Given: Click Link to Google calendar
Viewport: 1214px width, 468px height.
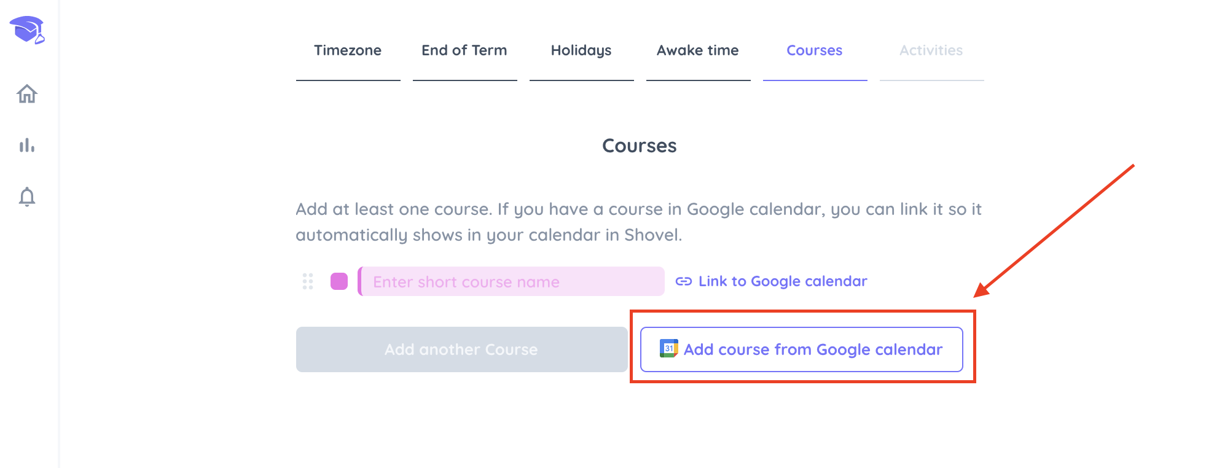Looking at the screenshot, I should (x=783, y=281).
